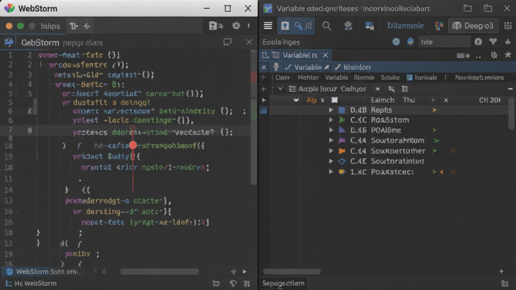Image resolution: width=516 pixels, height=290 pixels.
Task: Expand the C.dC Roxδstom tree row
Action: (x=331, y=120)
